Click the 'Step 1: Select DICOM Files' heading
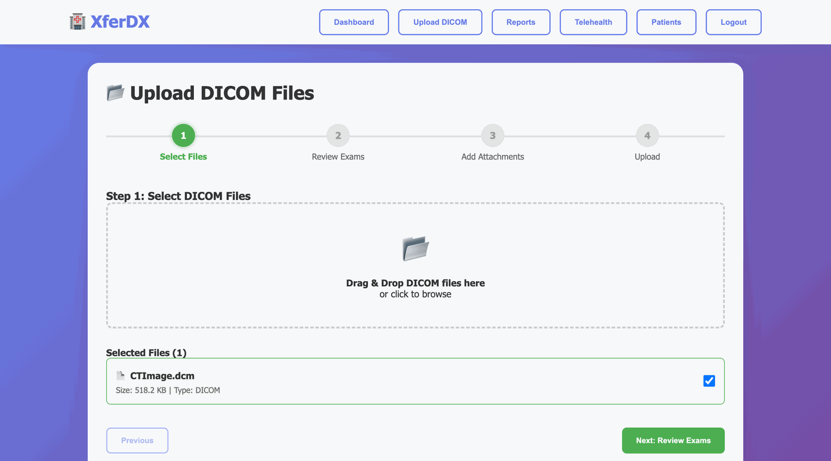 (x=178, y=196)
